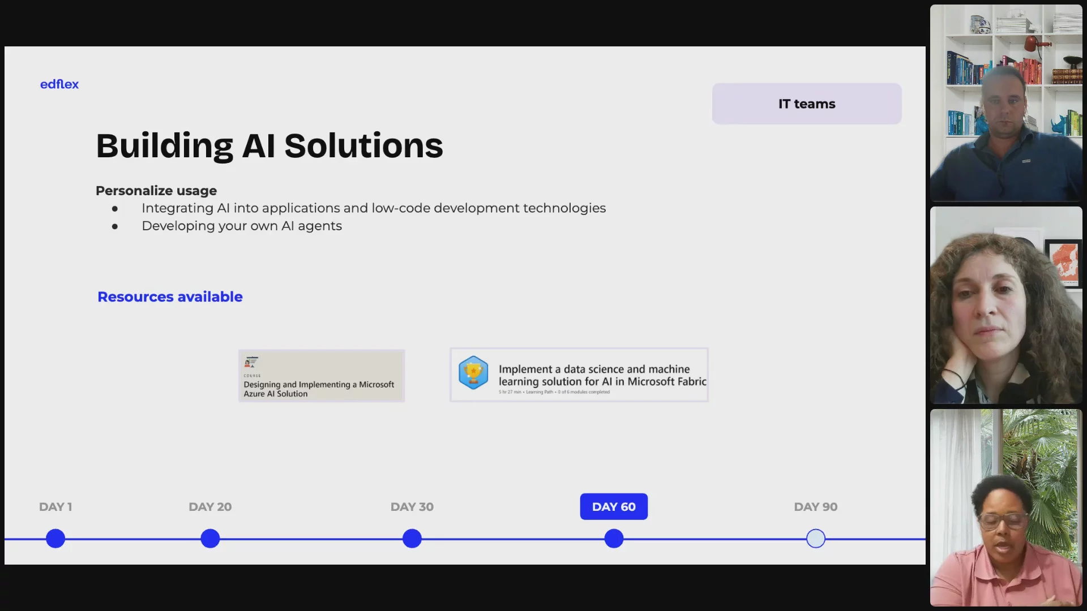Click the Resources available heading
The height and width of the screenshot is (611, 1087).
pyautogui.click(x=170, y=296)
